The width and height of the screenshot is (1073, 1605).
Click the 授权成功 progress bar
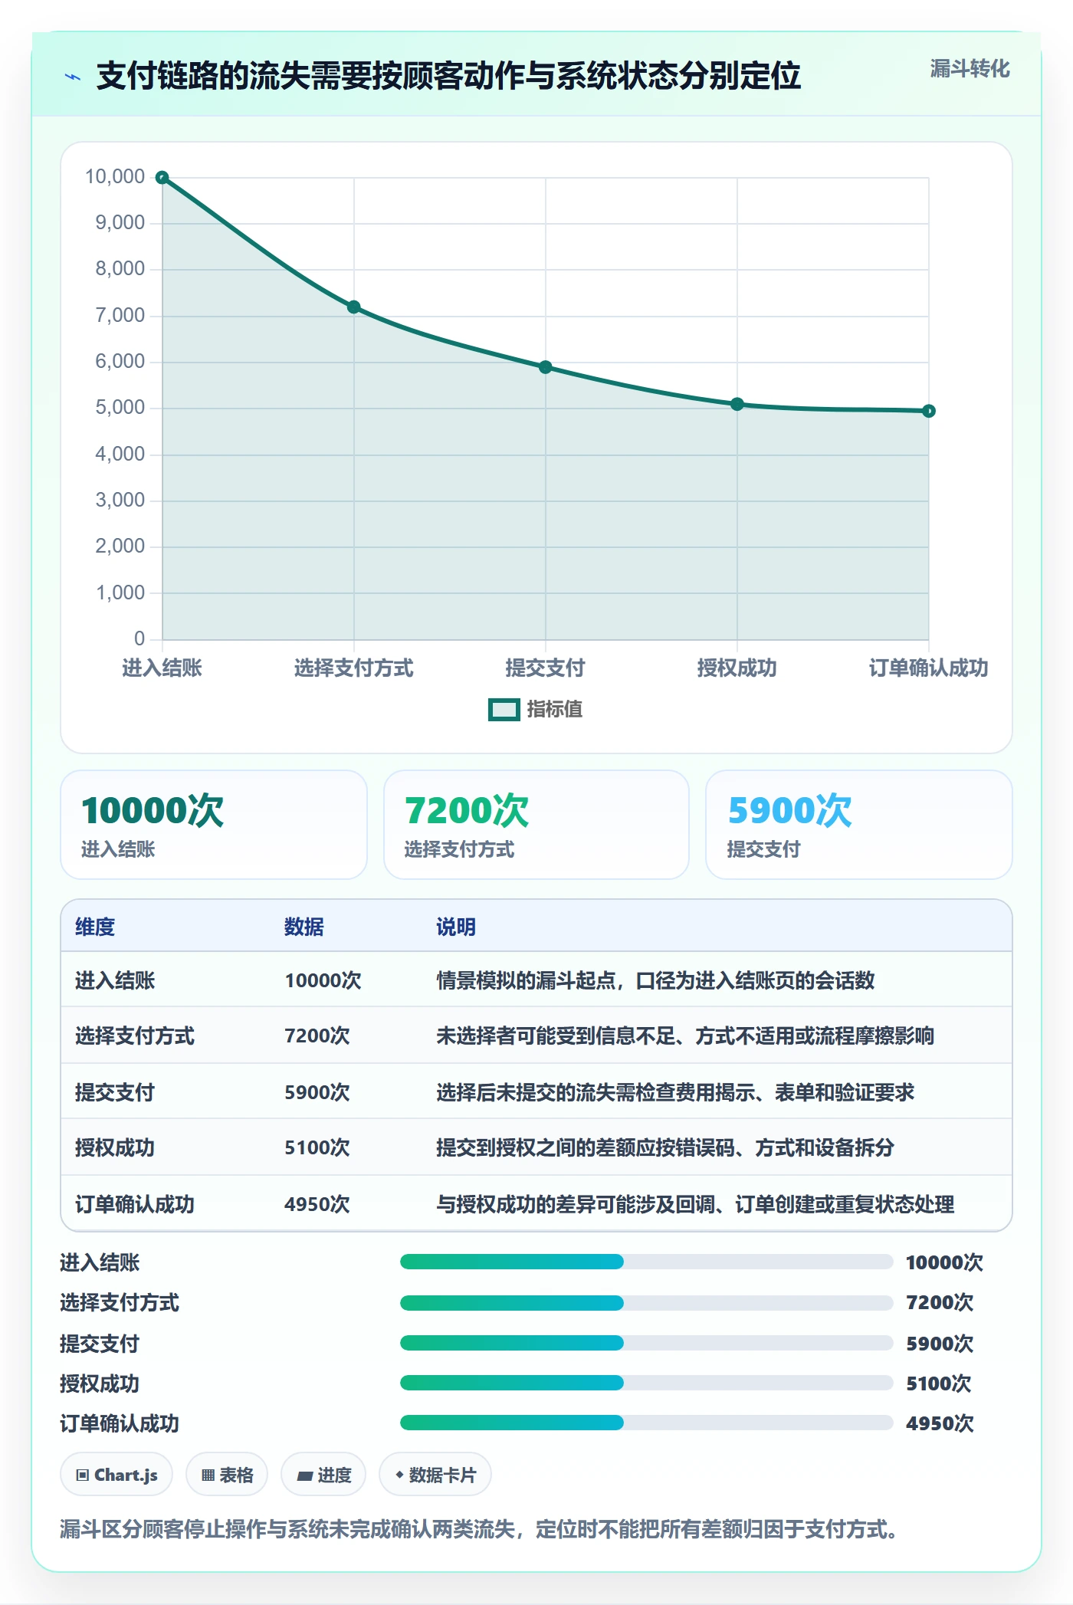[646, 1383]
